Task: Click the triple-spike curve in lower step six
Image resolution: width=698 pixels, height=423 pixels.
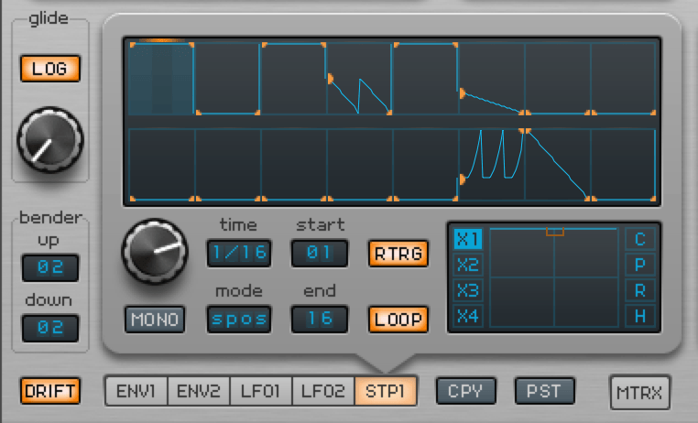Action: tap(494, 154)
